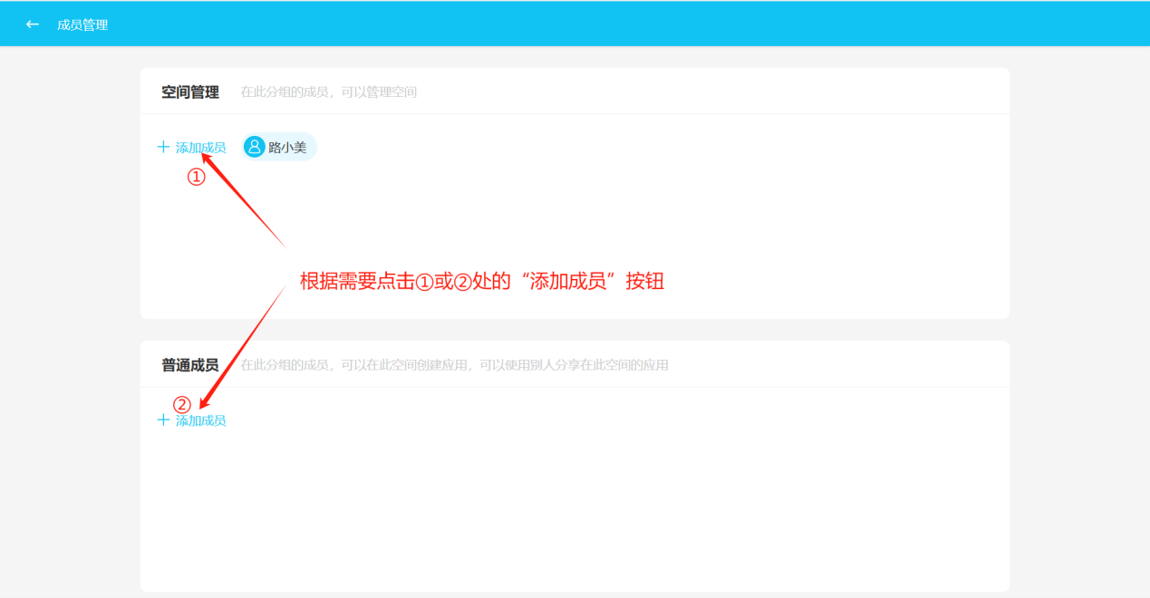Click the back arrow in the header
Screen dimensions: 1150x598
click(33, 24)
